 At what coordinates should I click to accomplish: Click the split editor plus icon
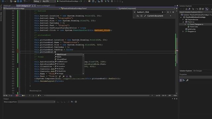[x=177, y=8]
